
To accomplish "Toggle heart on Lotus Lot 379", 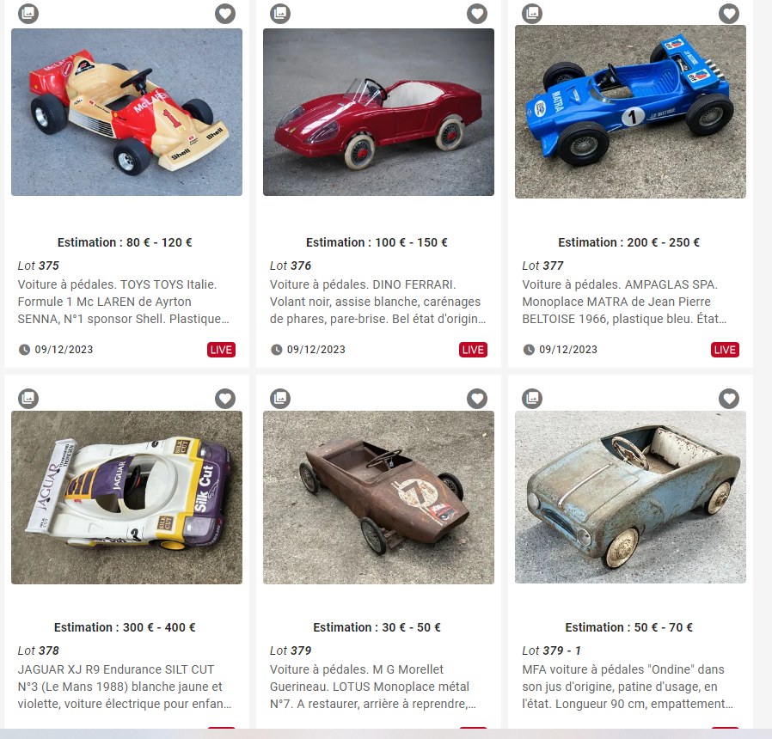I will [477, 398].
